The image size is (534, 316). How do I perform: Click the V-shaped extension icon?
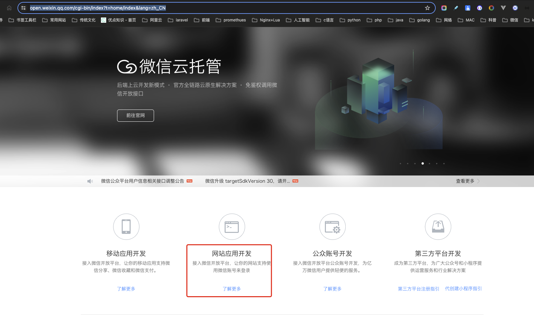pyautogui.click(x=503, y=8)
